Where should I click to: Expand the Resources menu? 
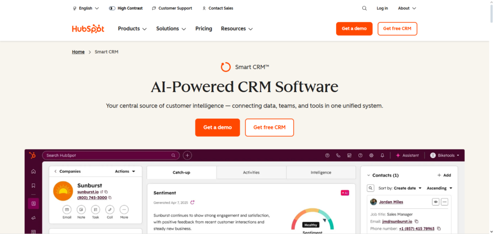[237, 28]
